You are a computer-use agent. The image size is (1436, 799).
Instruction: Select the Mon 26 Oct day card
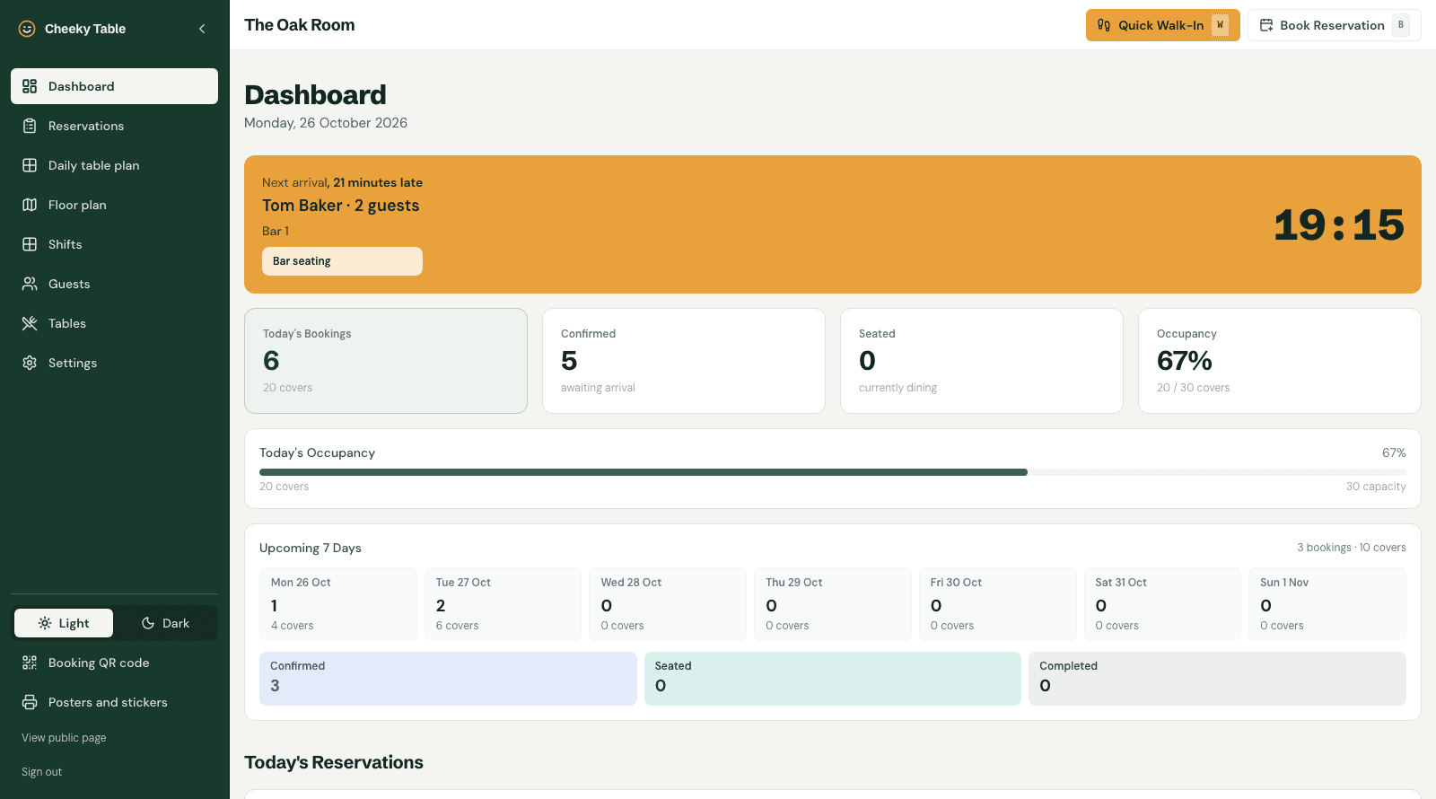pos(338,604)
